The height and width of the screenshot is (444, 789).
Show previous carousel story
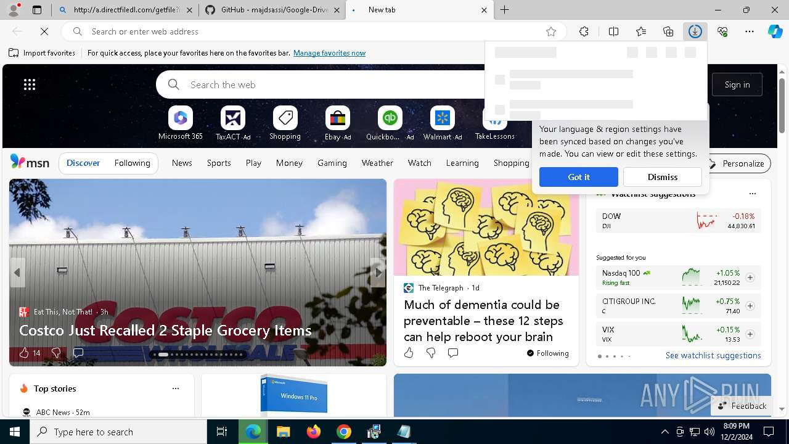tap(17, 273)
